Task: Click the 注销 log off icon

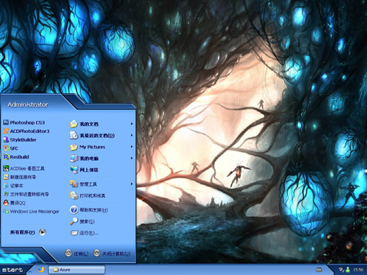Action: pyautogui.click(x=68, y=253)
